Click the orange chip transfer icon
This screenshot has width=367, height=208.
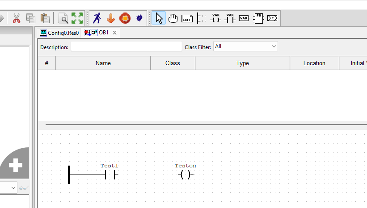pyautogui.click(x=125, y=18)
